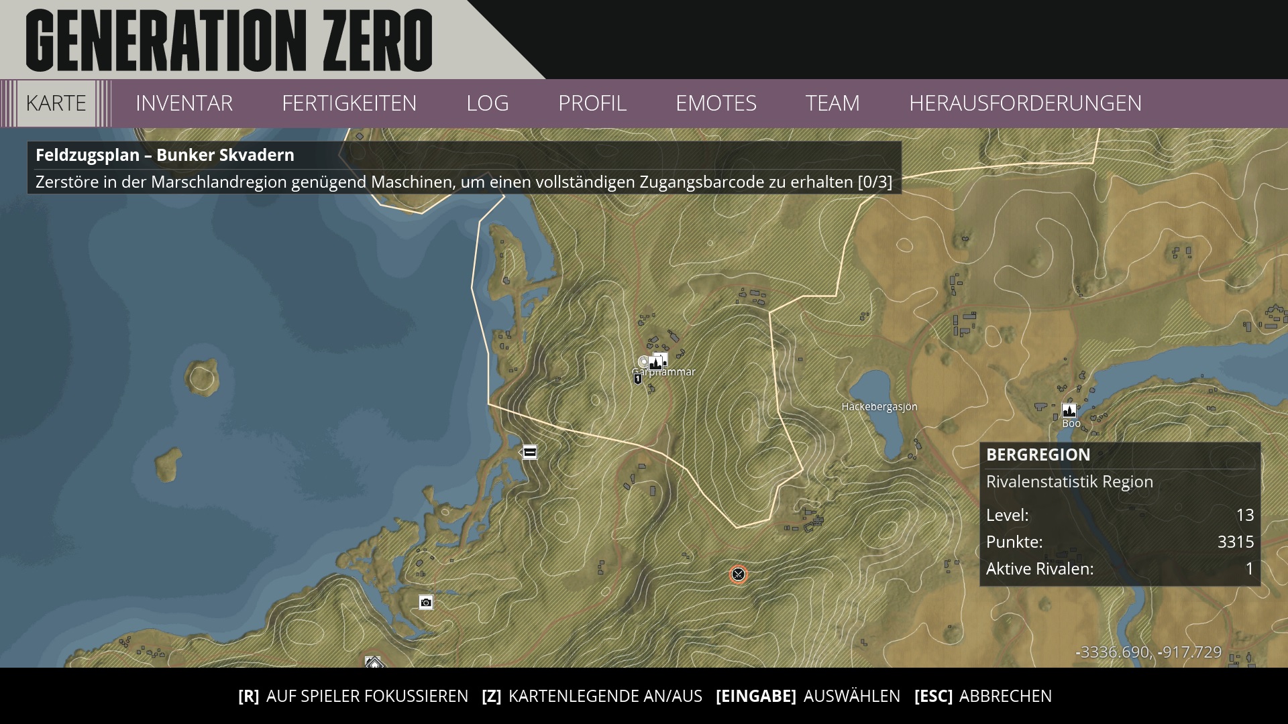Click the Feldzugsplan – Bunker Skvadern mission title
Screen dimensions: 1288x724
click(x=165, y=155)
